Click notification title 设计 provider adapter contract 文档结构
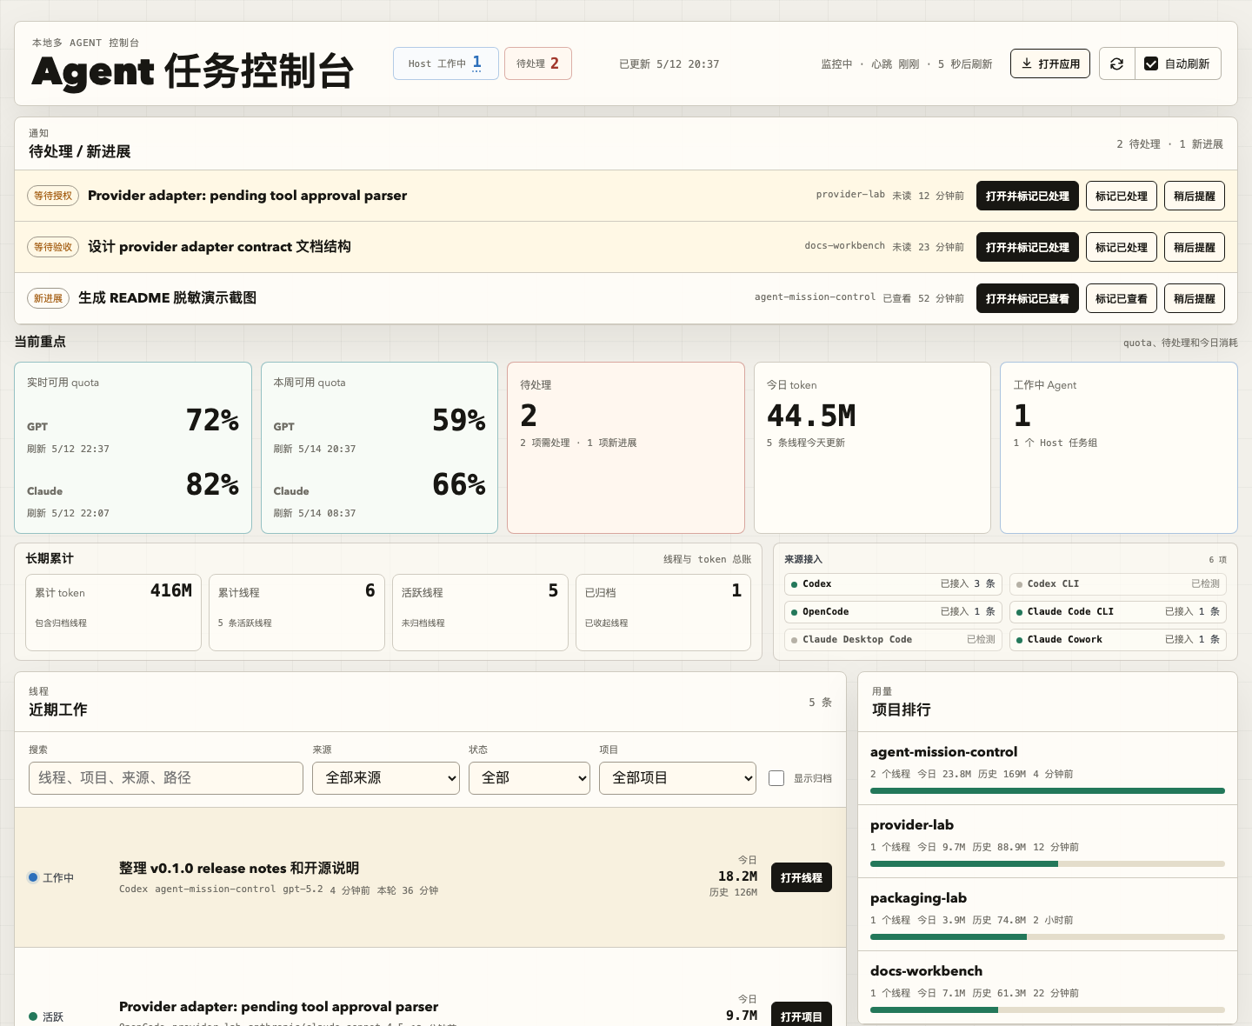 click(x=219, y=246)
